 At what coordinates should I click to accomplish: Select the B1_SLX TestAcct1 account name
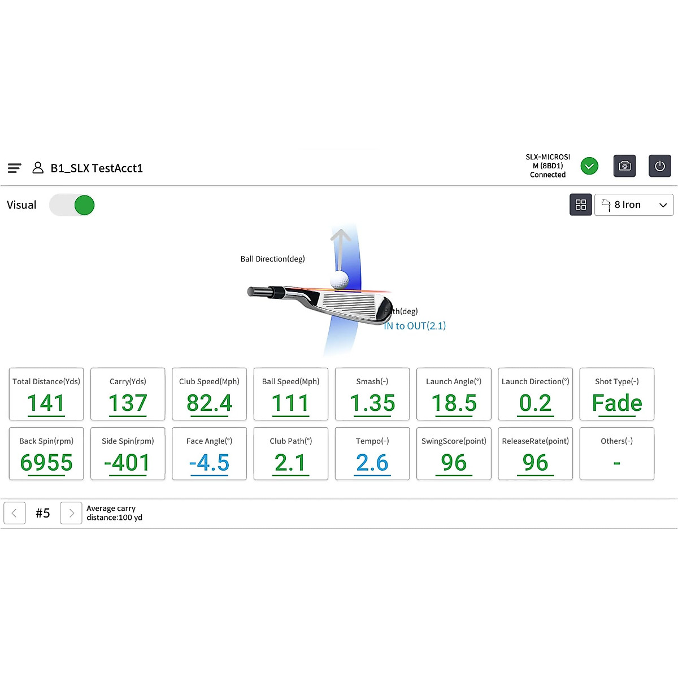[x=96, y=168]
